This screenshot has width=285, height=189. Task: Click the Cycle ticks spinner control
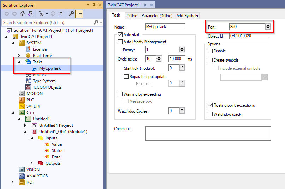click(x=159, y=58)
